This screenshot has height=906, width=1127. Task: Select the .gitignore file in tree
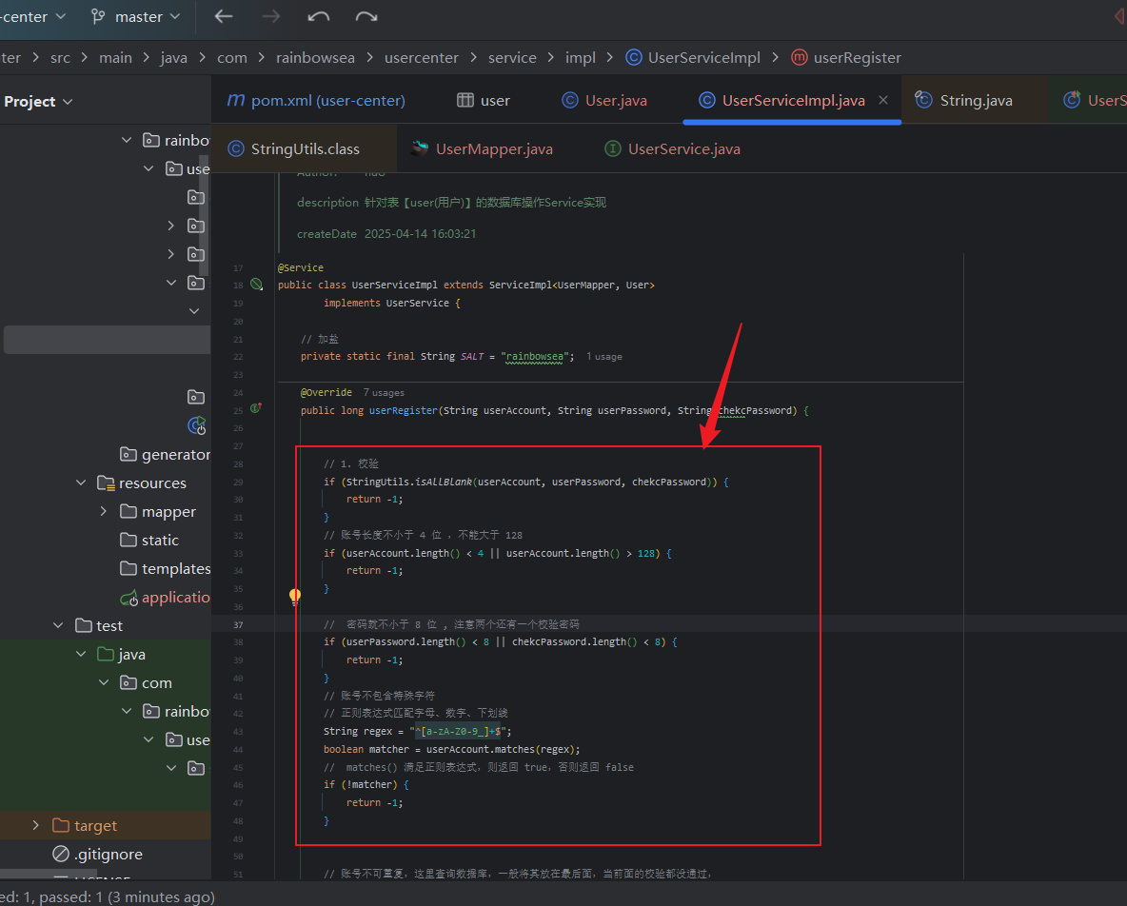(x=108, y=855)
